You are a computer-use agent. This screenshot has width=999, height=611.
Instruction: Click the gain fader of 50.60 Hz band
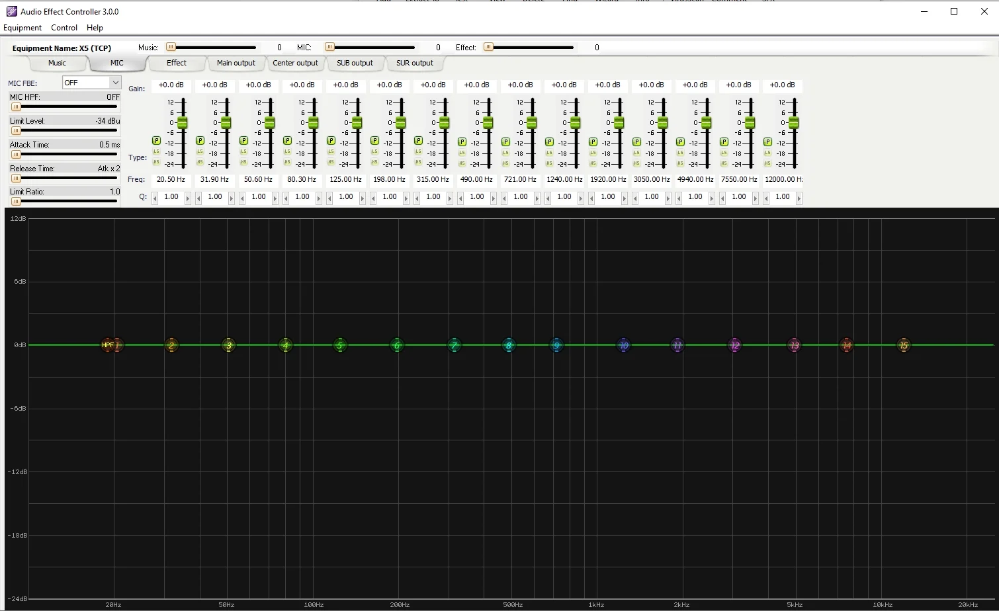(x=269, y=123)
